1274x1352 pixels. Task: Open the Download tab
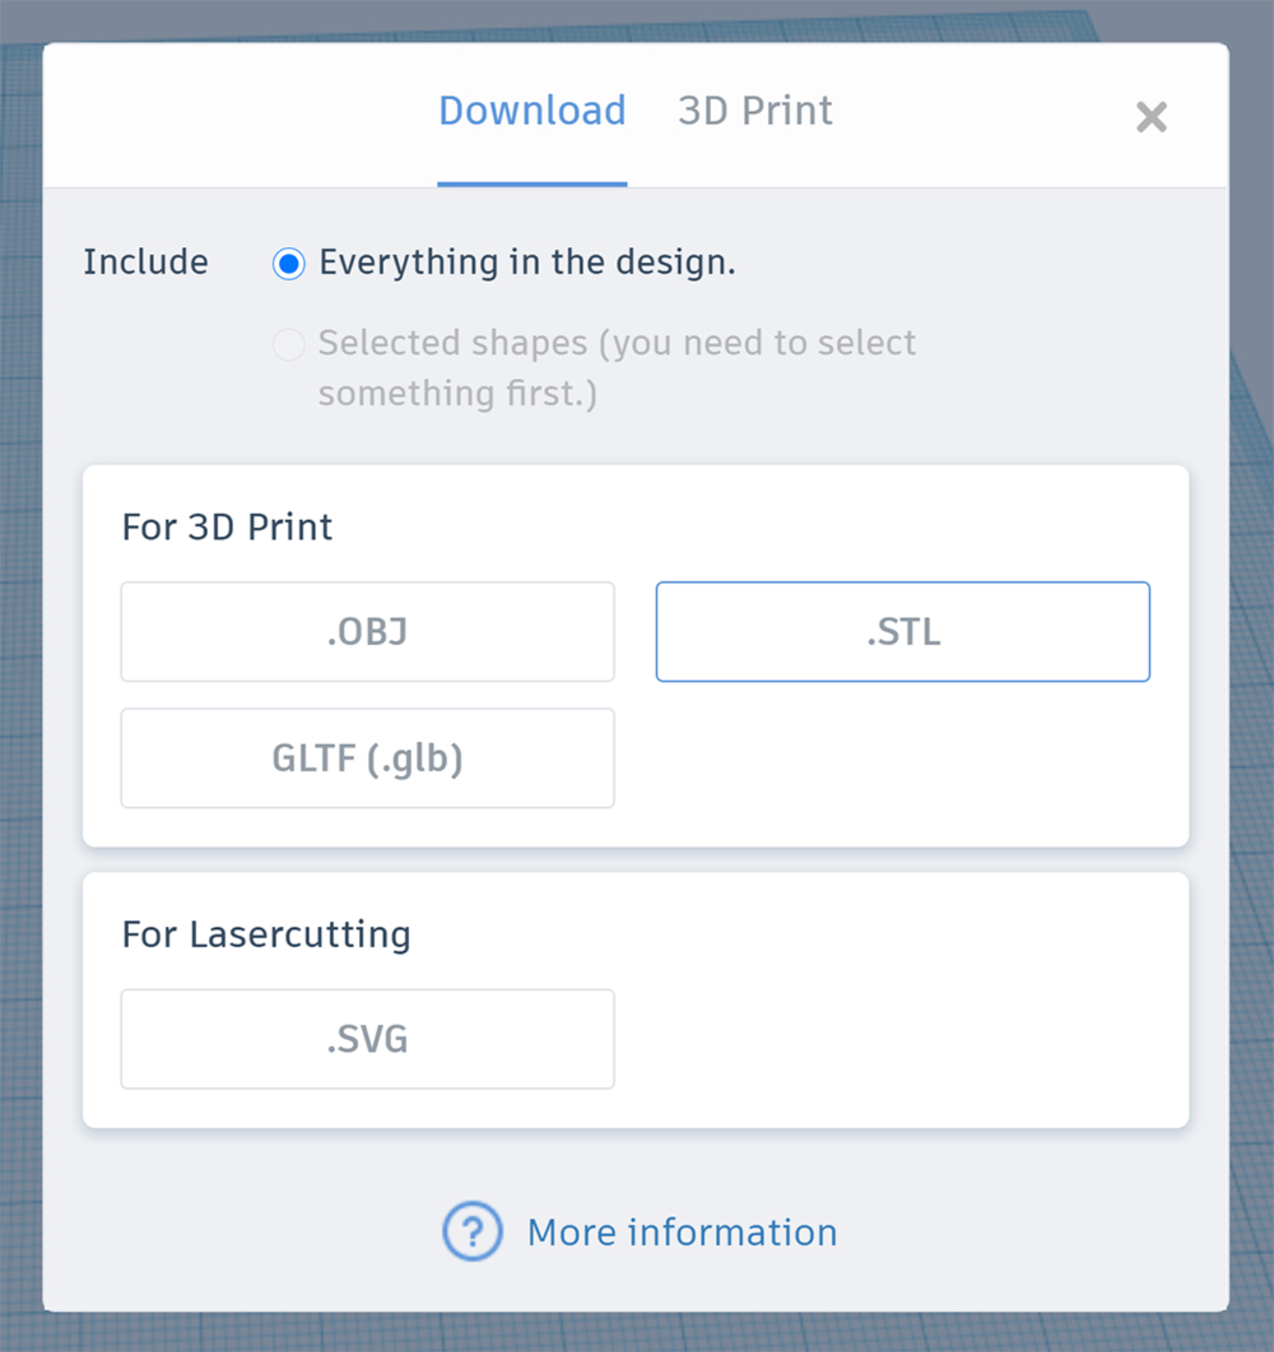click(532, 111)
